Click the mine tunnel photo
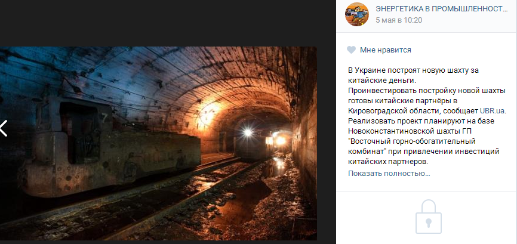 coord(158,143)
